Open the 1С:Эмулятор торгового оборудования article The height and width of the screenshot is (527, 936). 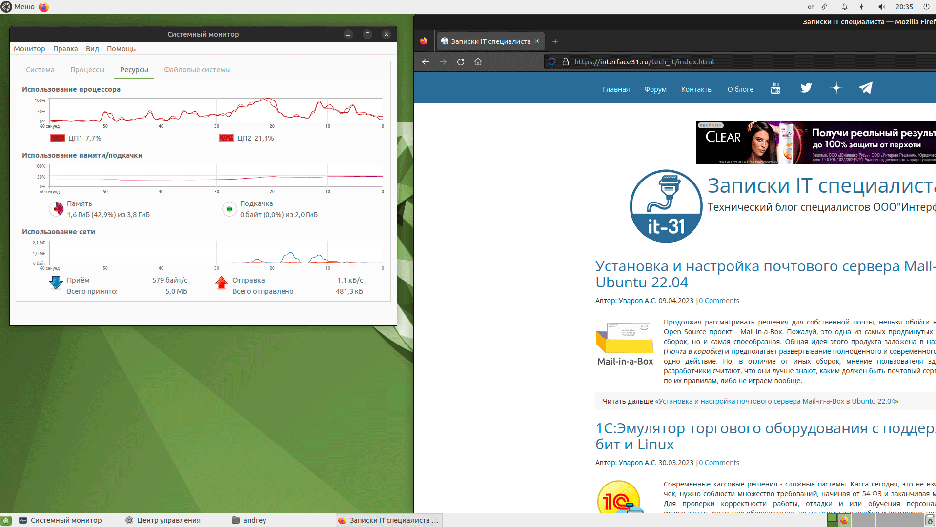point(765,436)
